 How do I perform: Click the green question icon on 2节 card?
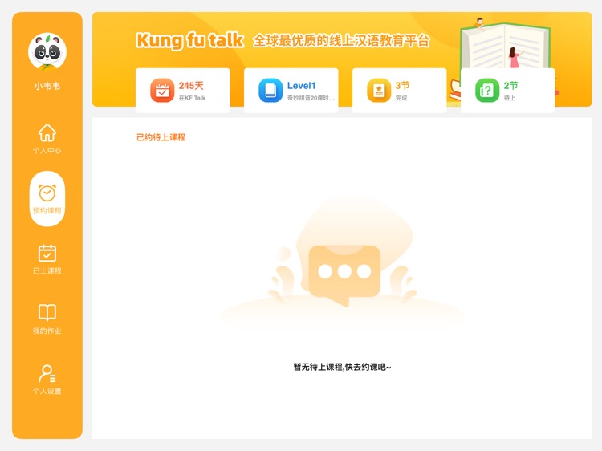[x=487, y=91]
